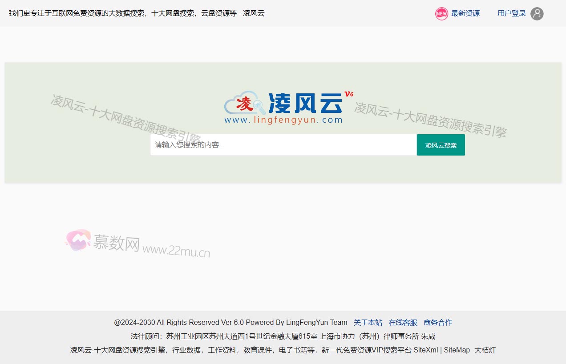Open the 用户登录 login page

click(x=511, y=13)
